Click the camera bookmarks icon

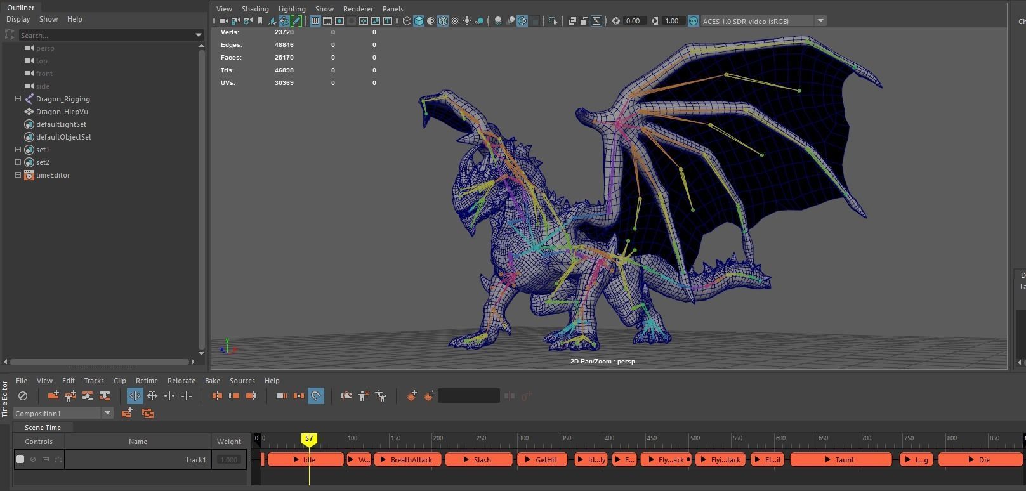[x=260, y=21]
